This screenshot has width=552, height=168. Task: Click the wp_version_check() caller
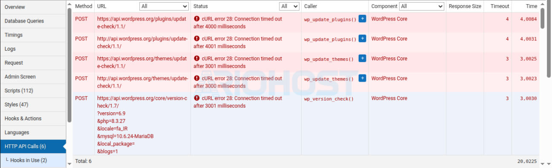pos(329,99)
